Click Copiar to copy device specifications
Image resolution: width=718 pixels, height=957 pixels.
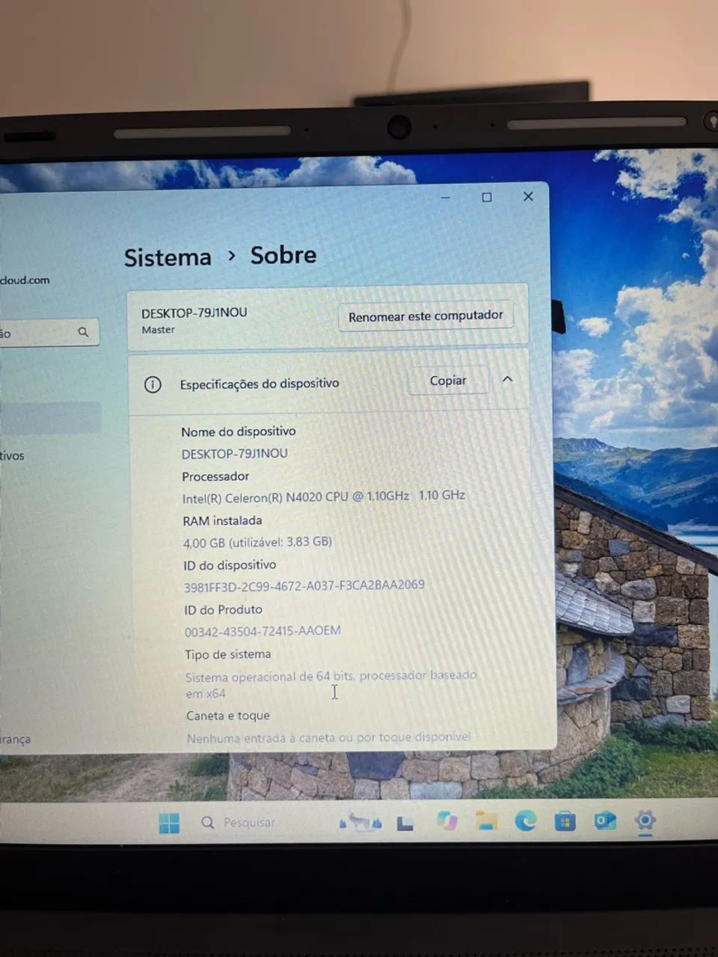(448, 381)
